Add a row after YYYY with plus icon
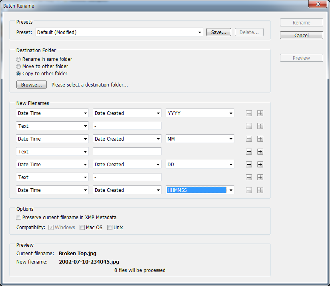 click(260, 113)
